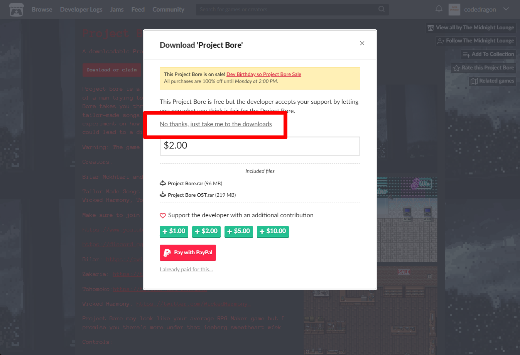Click the download icon beside Project Bore OST.rar
The image size is (520, 355).
tap(163, 194)
